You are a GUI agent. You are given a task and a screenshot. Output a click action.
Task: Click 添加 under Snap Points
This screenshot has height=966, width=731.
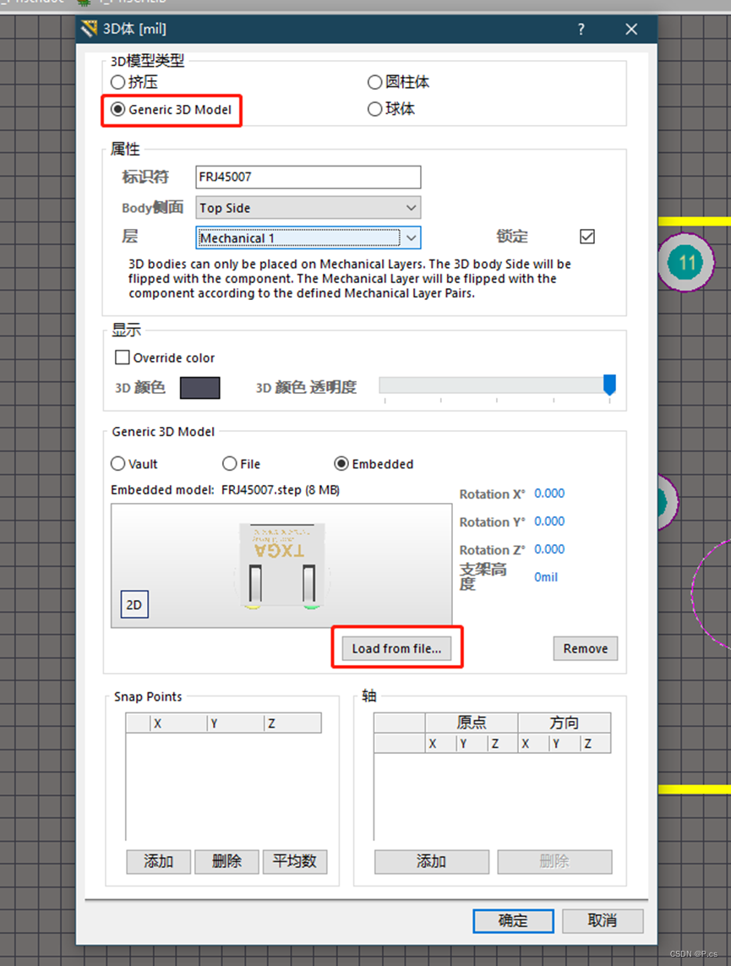click(x=158, y=861)
